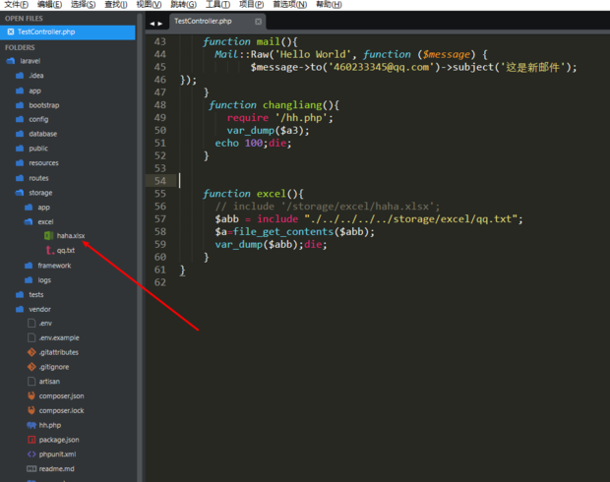Image resolution: width=610 pixels, height=482 pixels.
Task: Expand the app folder inside storage
Action: click(x=29, y=208)
